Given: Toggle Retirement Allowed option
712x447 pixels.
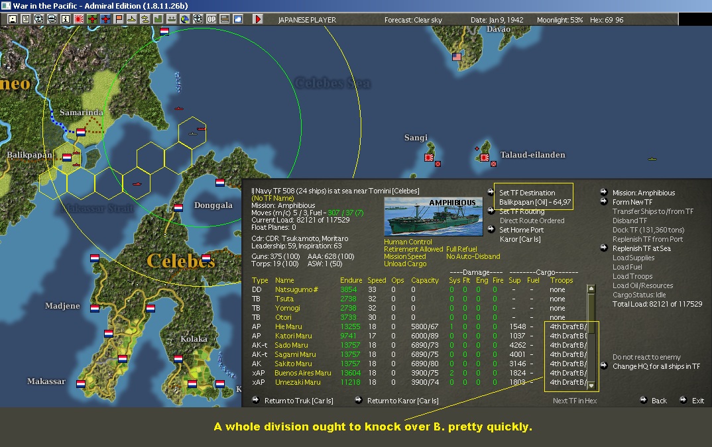Looking at the screenshot, I should tap(413, 249).
